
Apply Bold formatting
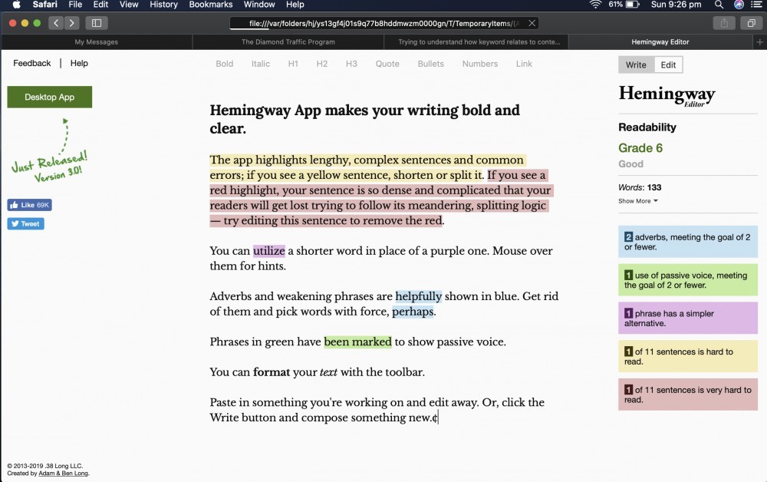(225, 64)
